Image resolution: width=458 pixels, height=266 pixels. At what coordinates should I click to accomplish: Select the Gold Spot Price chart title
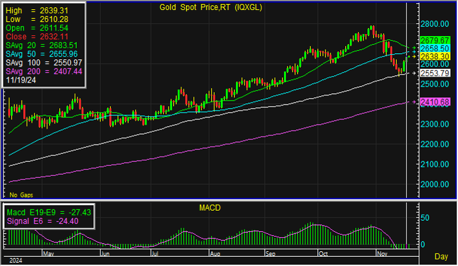(211, 7)
